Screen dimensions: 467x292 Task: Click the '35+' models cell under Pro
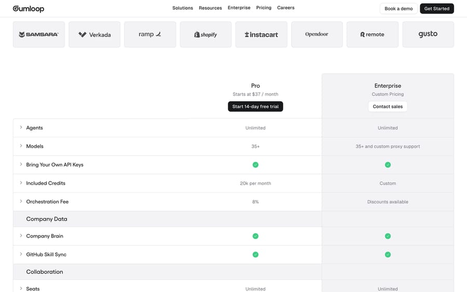(x=255, y=146)
